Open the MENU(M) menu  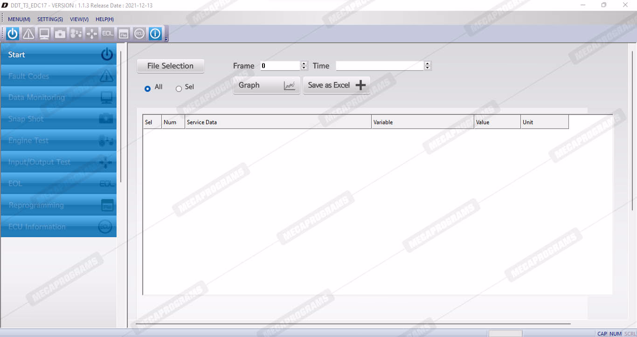coord(19,19)
